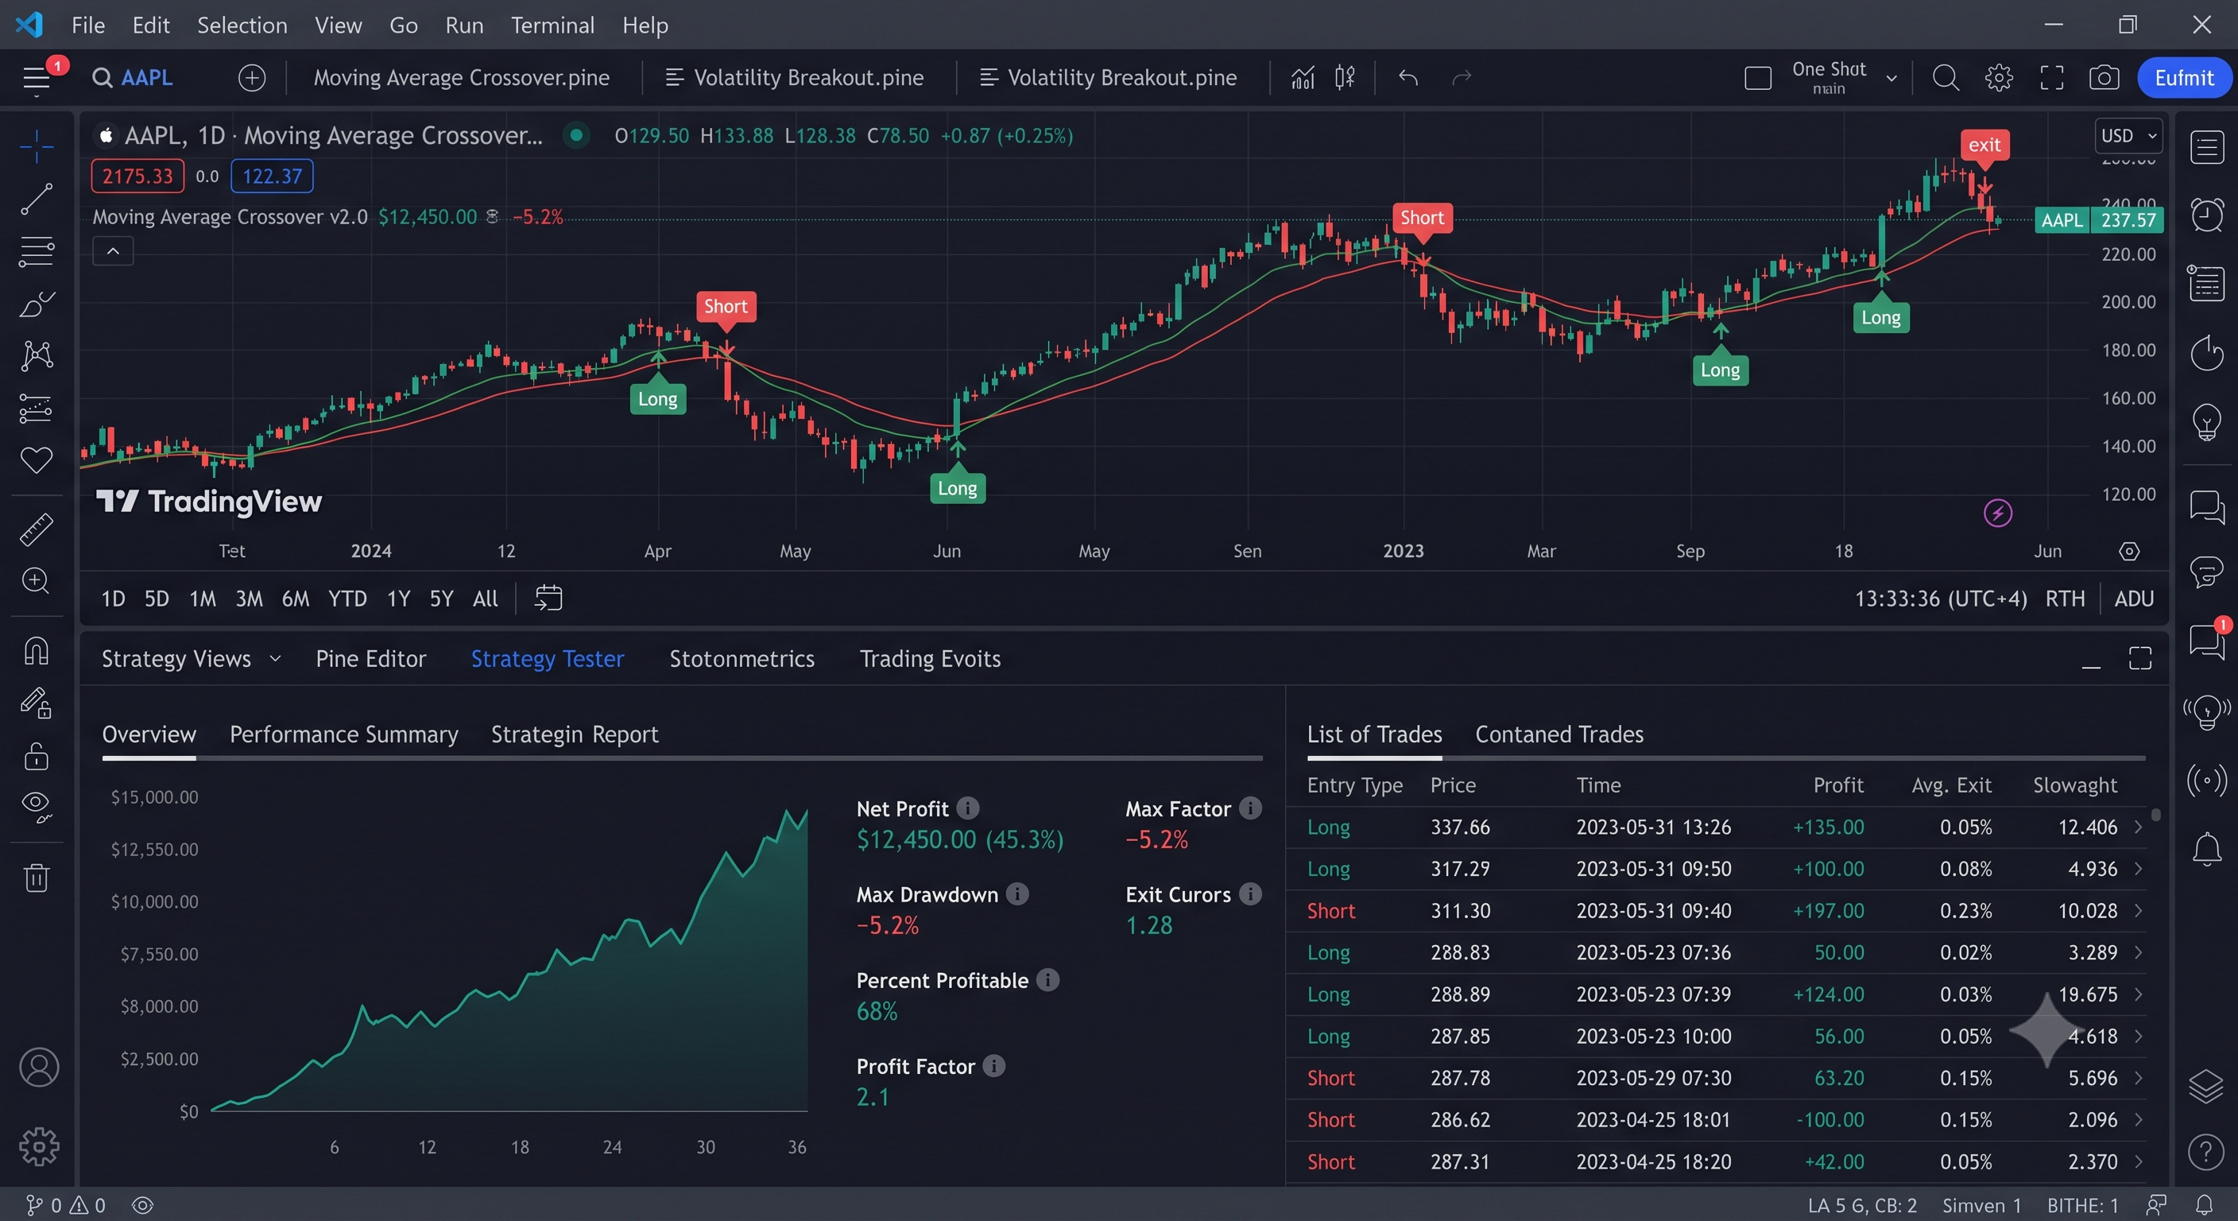Undo the last action
The width and height of the screenshot is (2238, 1221).
[1408, 78]
